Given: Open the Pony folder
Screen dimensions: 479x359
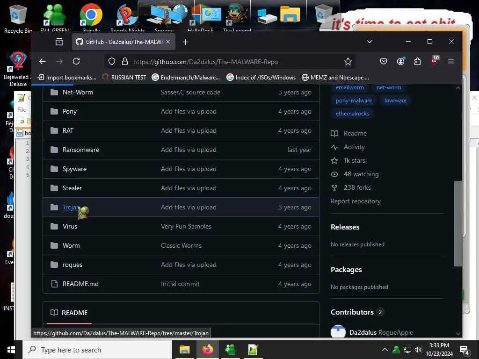Looking at the screenshot, I should pos(70,111).
